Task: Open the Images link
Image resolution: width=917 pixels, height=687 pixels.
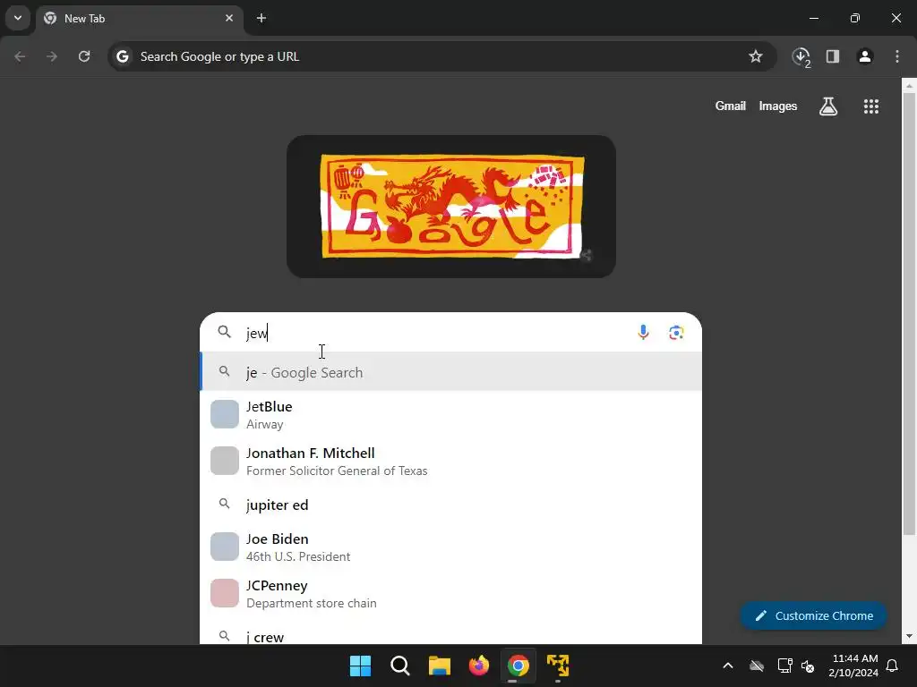Action: (x=778, y=106)
